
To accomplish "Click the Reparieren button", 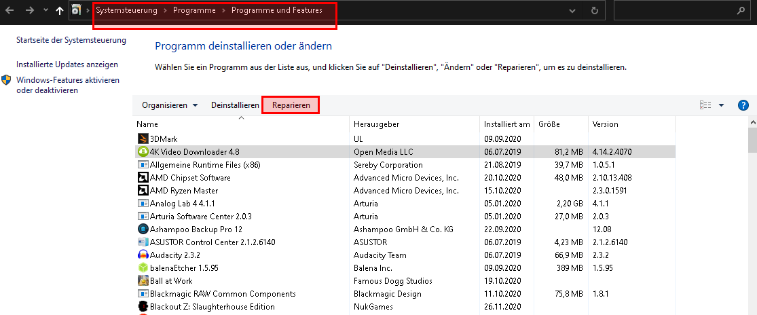I will pyautogui.click(x=291, y=105).
